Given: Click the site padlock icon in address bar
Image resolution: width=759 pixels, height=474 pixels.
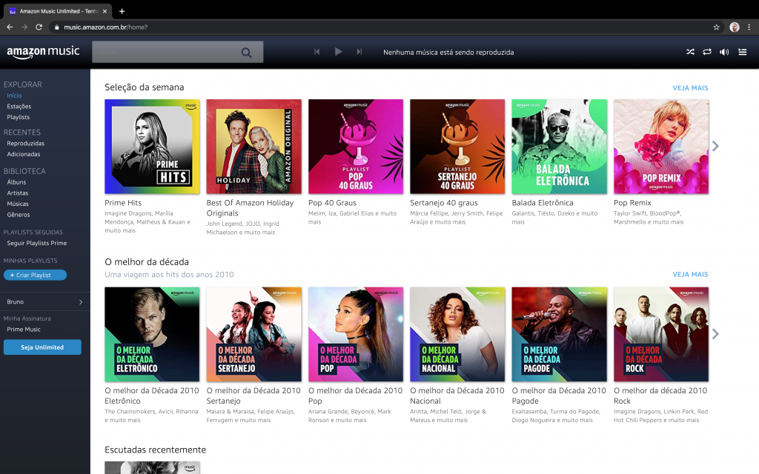Looking at the screenshot, I should tap(56, 27).
